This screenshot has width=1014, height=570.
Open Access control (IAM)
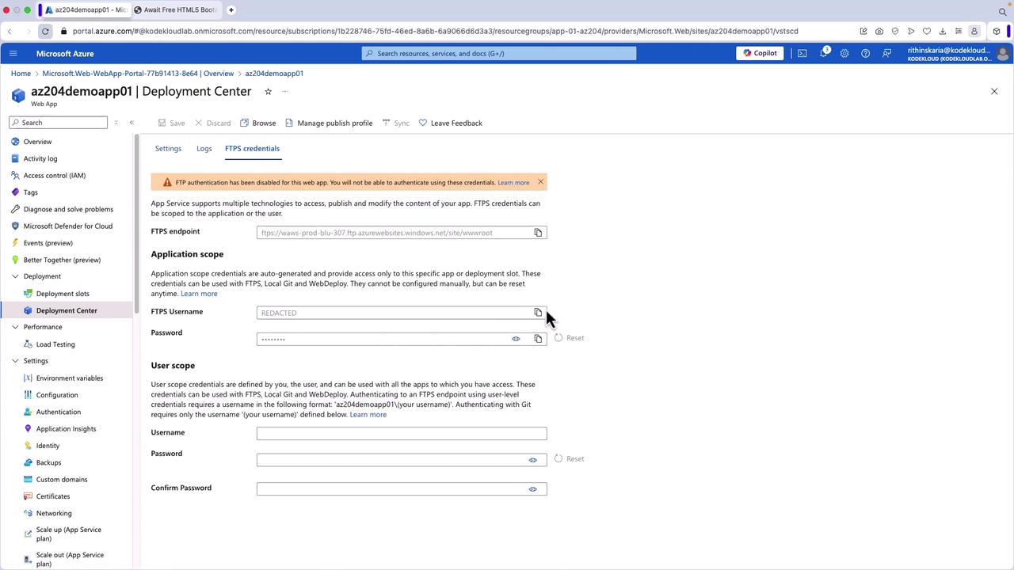tap(55, 175)
